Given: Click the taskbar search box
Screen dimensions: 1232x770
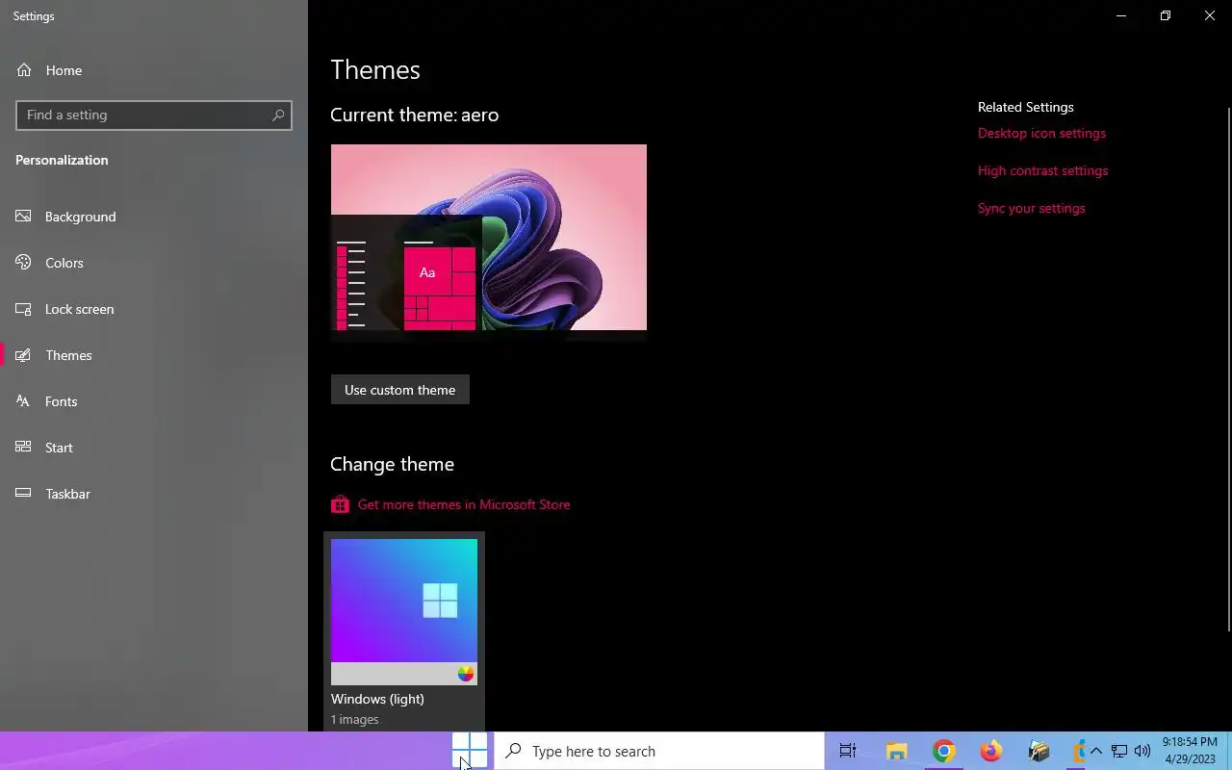Looking at the screenshot, I should coord(659,751).
